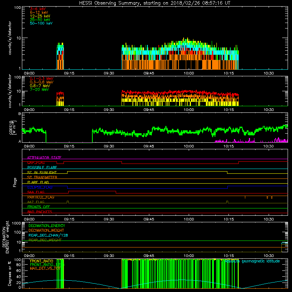Click the DECIMATION_WEIGHT legend label
Image resolution: width=292 pixels, height=292 pixels.
point(46,230)
